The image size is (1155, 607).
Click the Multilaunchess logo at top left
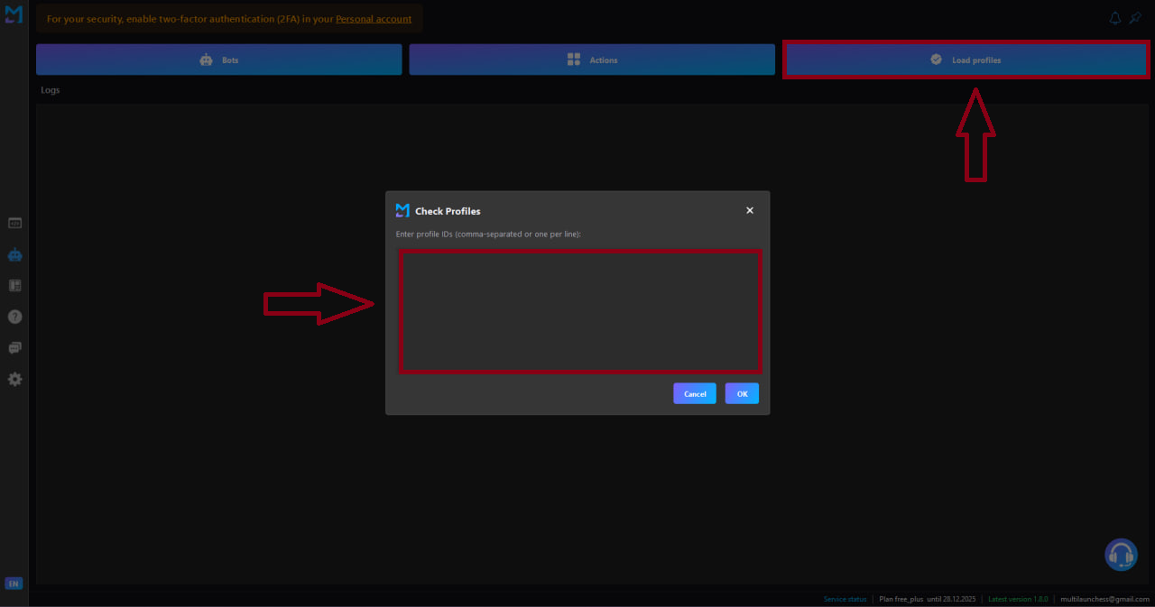[13, 14]
